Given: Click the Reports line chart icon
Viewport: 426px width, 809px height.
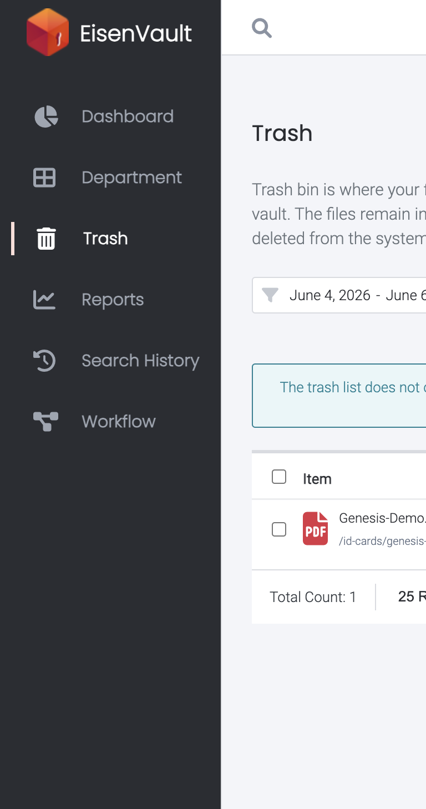Looking at the screenshot, I should [x=44, y=300].
